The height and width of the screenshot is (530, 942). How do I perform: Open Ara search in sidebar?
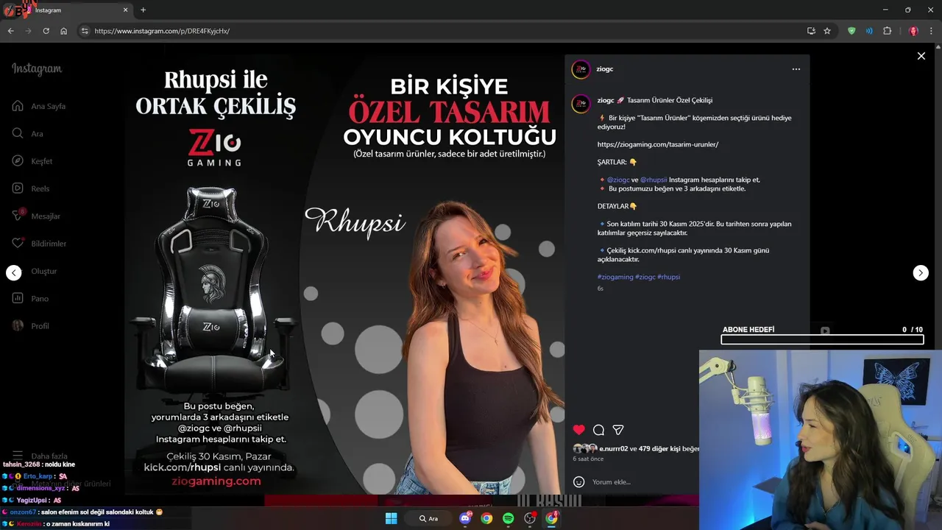pos(28,133)
